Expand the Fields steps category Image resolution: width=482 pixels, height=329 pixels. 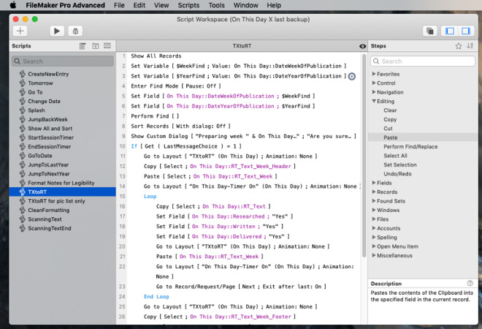[x=374, y=183]
